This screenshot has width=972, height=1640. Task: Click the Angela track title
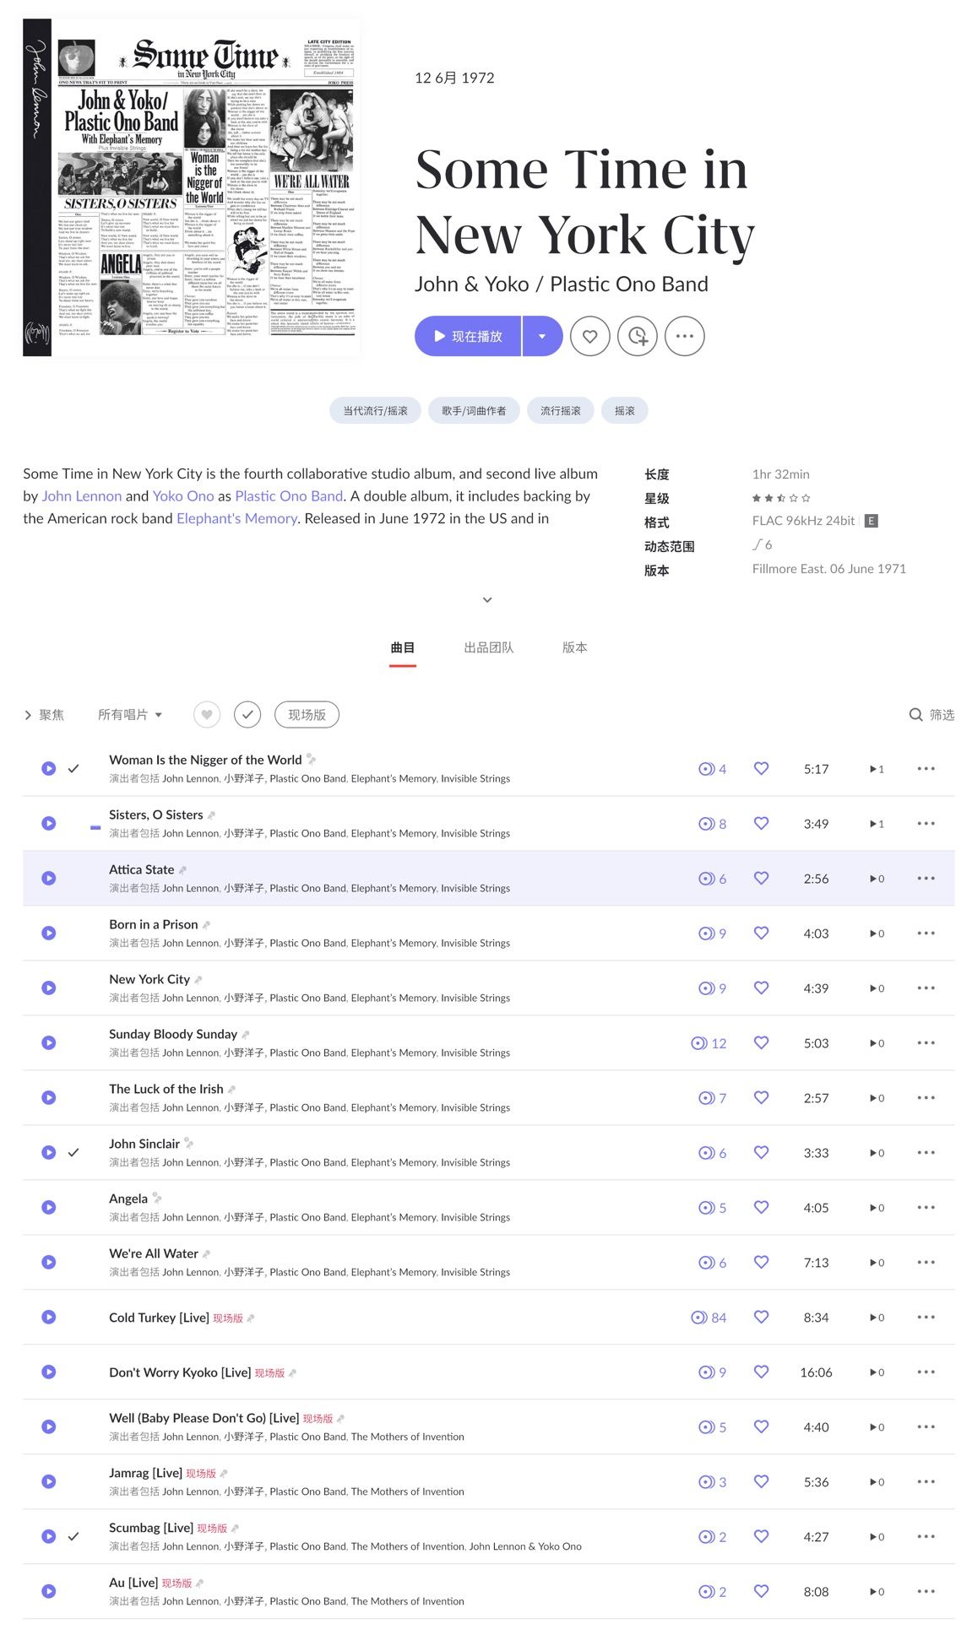click(128, 1199)
